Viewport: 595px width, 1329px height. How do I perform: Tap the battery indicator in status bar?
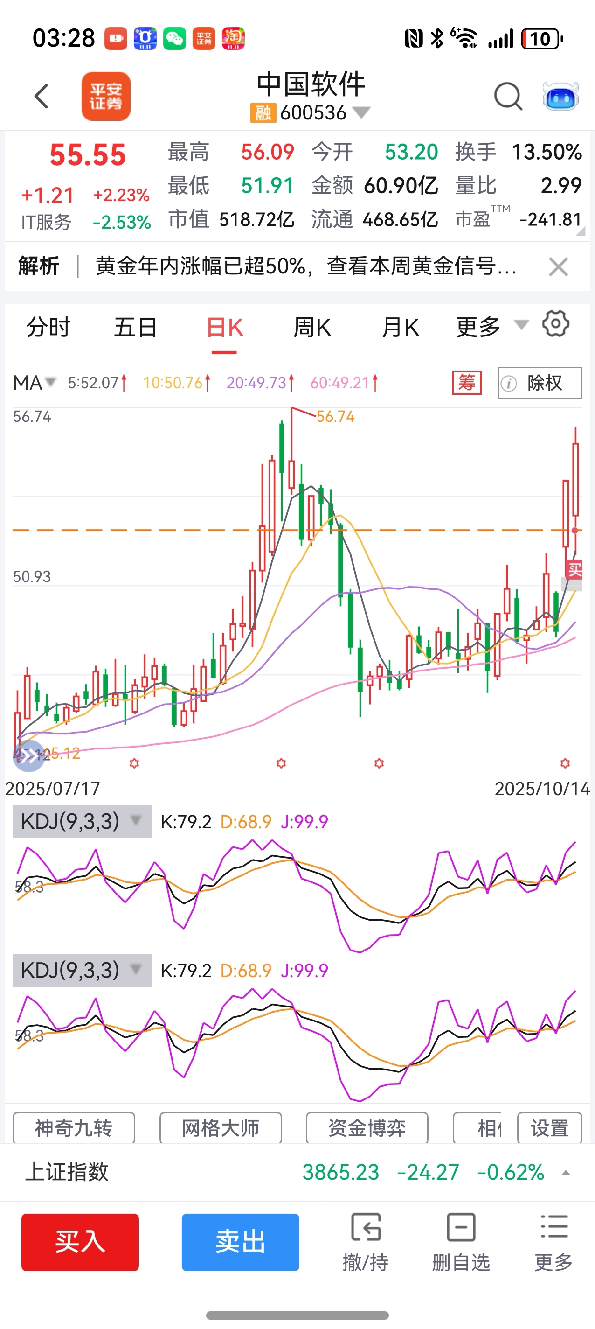(x=542, y=39)
